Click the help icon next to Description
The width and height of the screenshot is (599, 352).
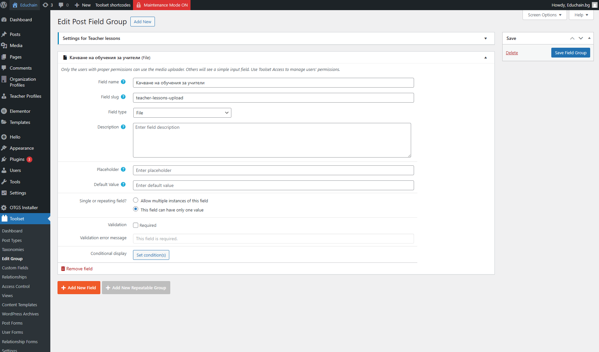pos(123,127)
